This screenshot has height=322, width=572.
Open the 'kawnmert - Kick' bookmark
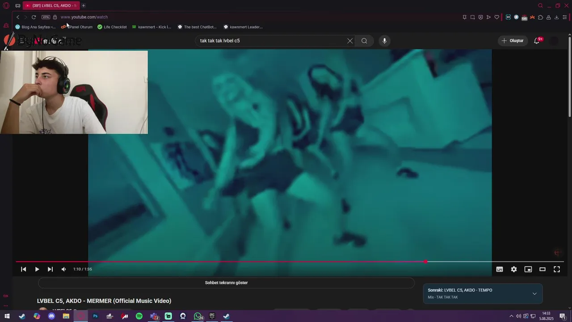point(151,27)
